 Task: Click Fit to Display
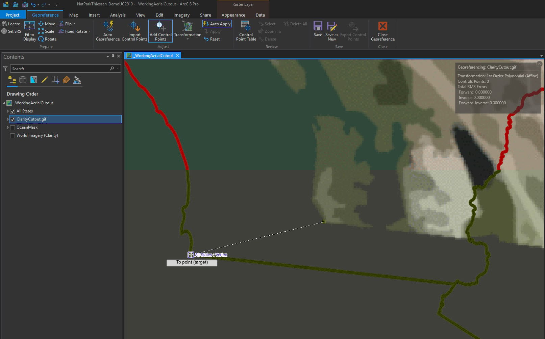coord(30,31)
